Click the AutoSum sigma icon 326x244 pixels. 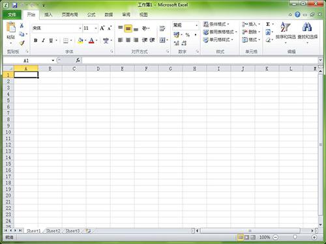[268, 24]
